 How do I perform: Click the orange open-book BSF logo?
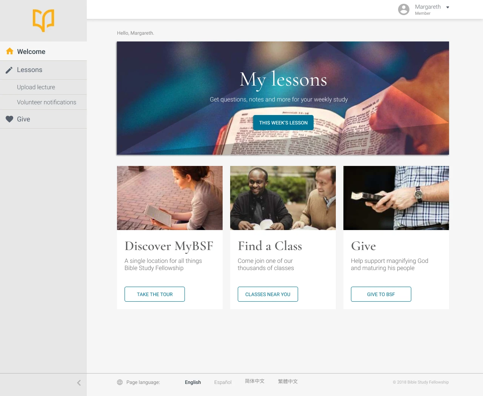point(43,20)
